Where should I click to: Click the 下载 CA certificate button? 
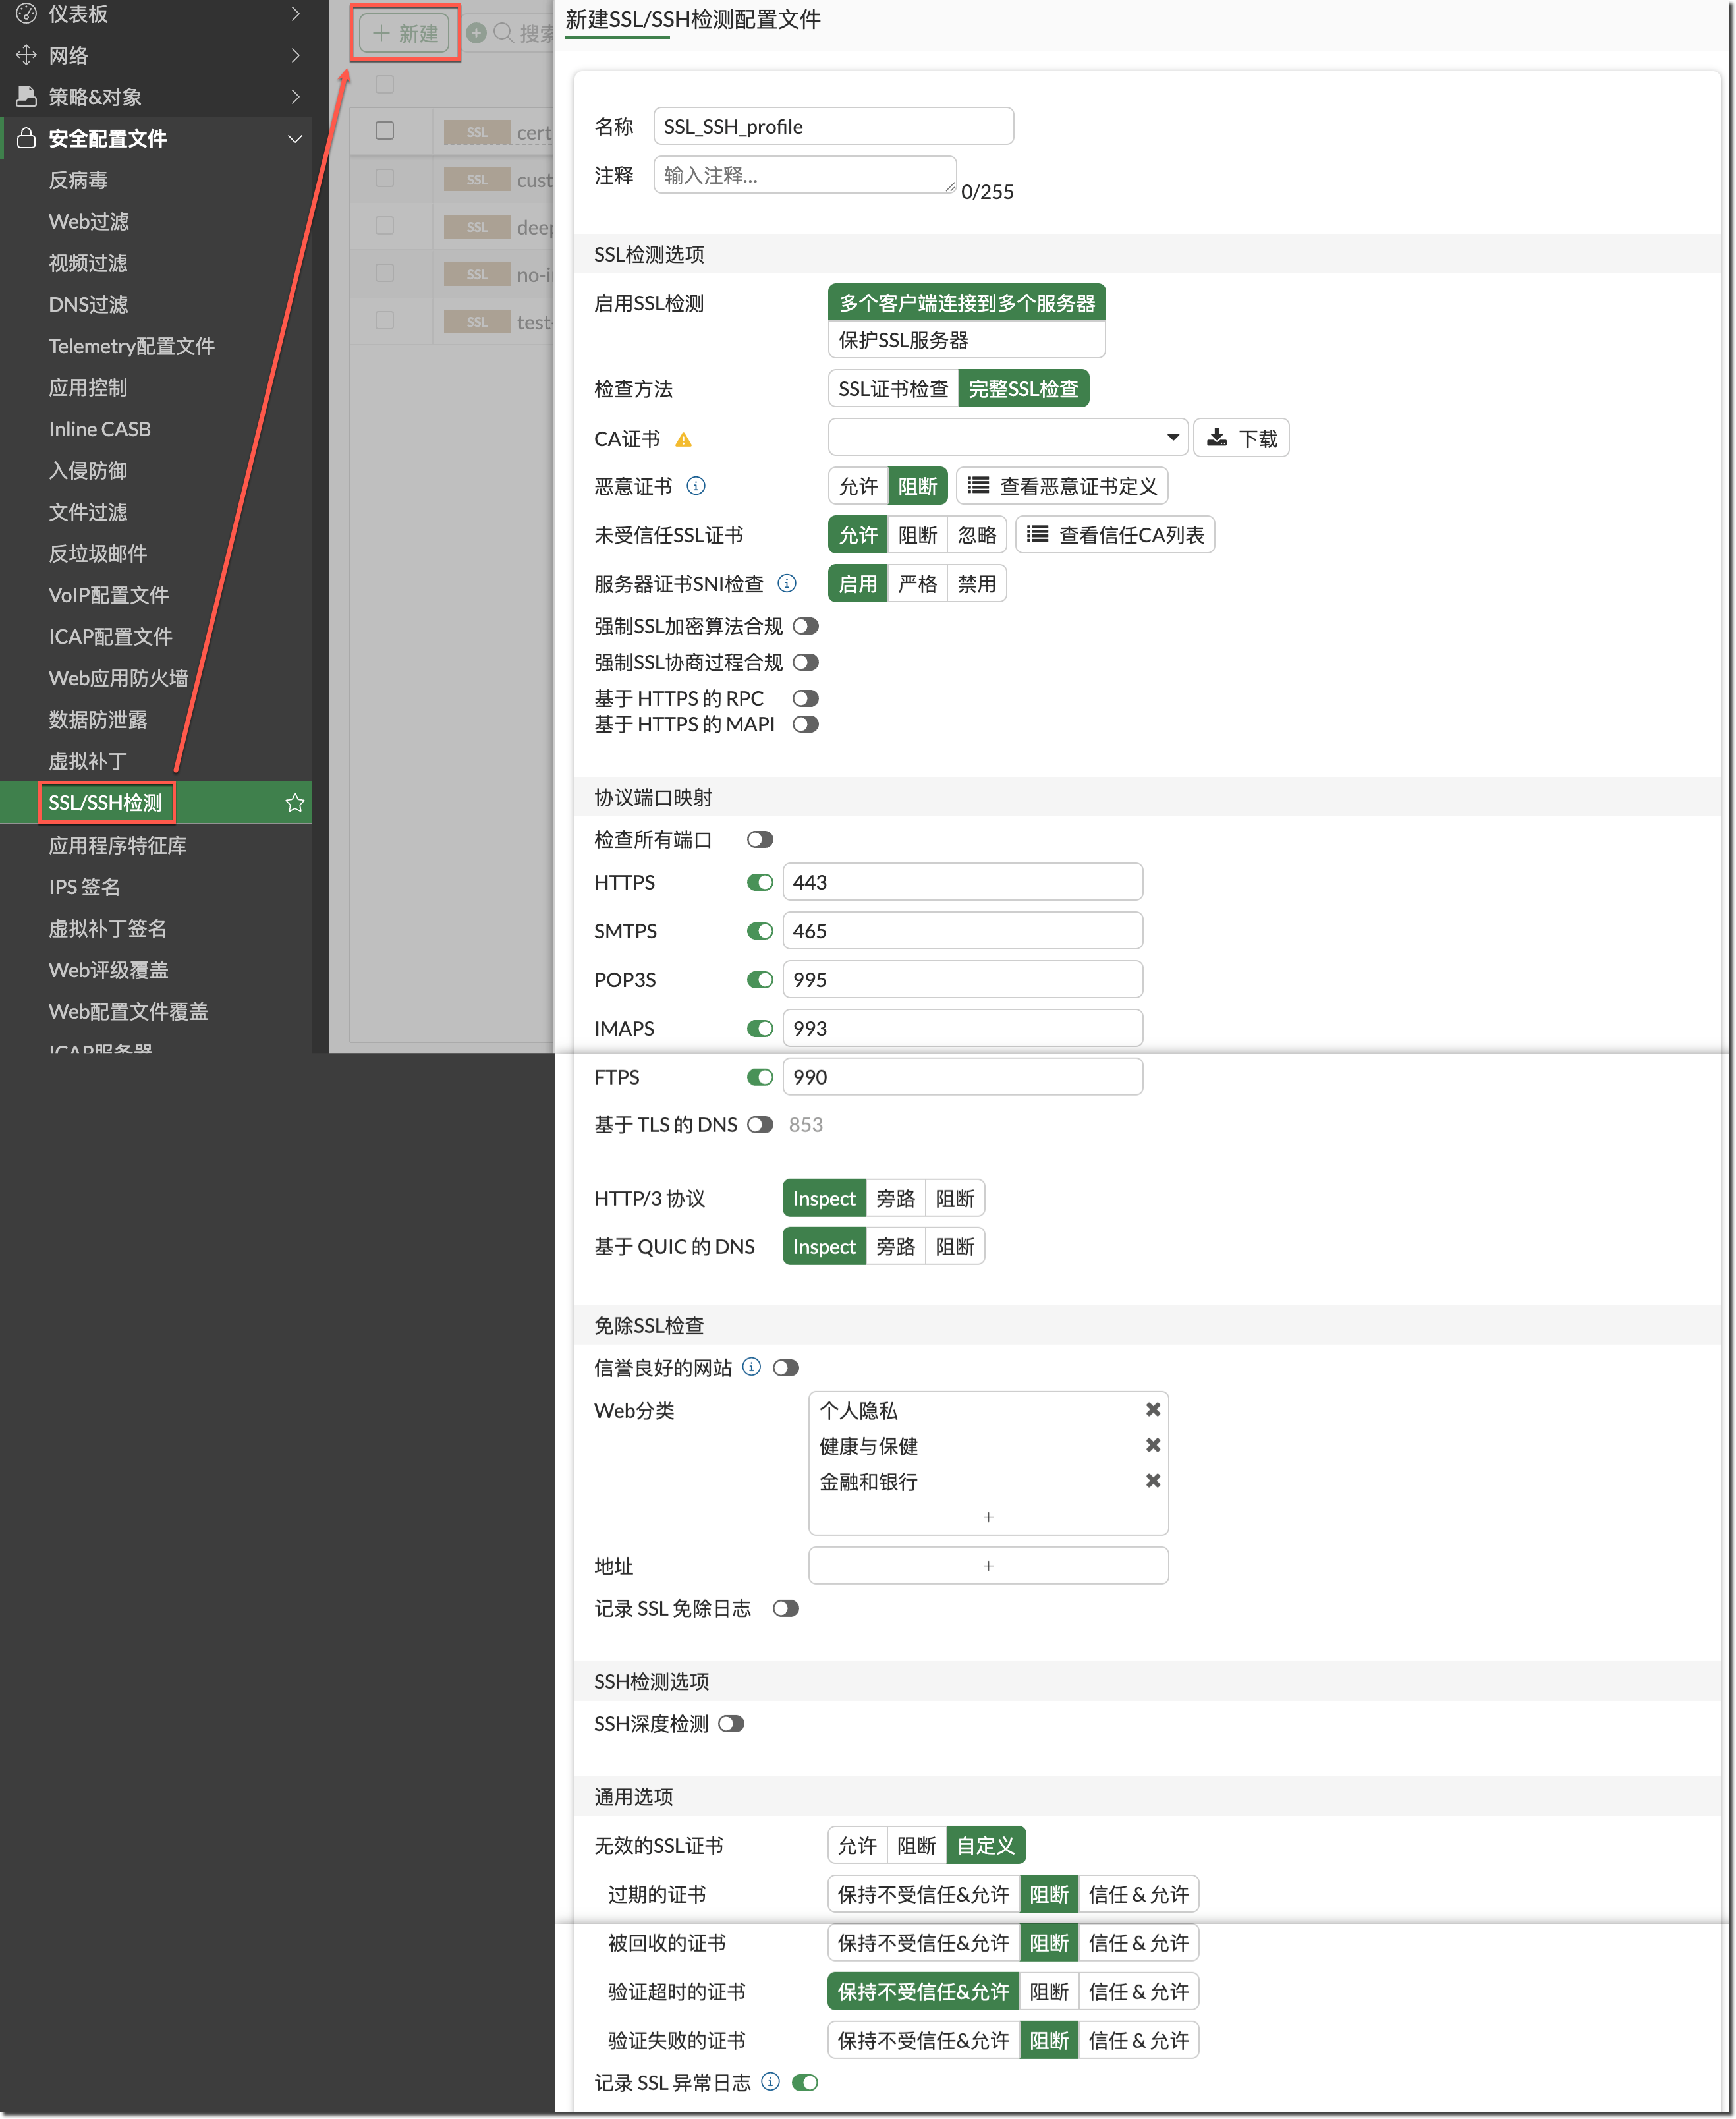[x=1241, y=438]
